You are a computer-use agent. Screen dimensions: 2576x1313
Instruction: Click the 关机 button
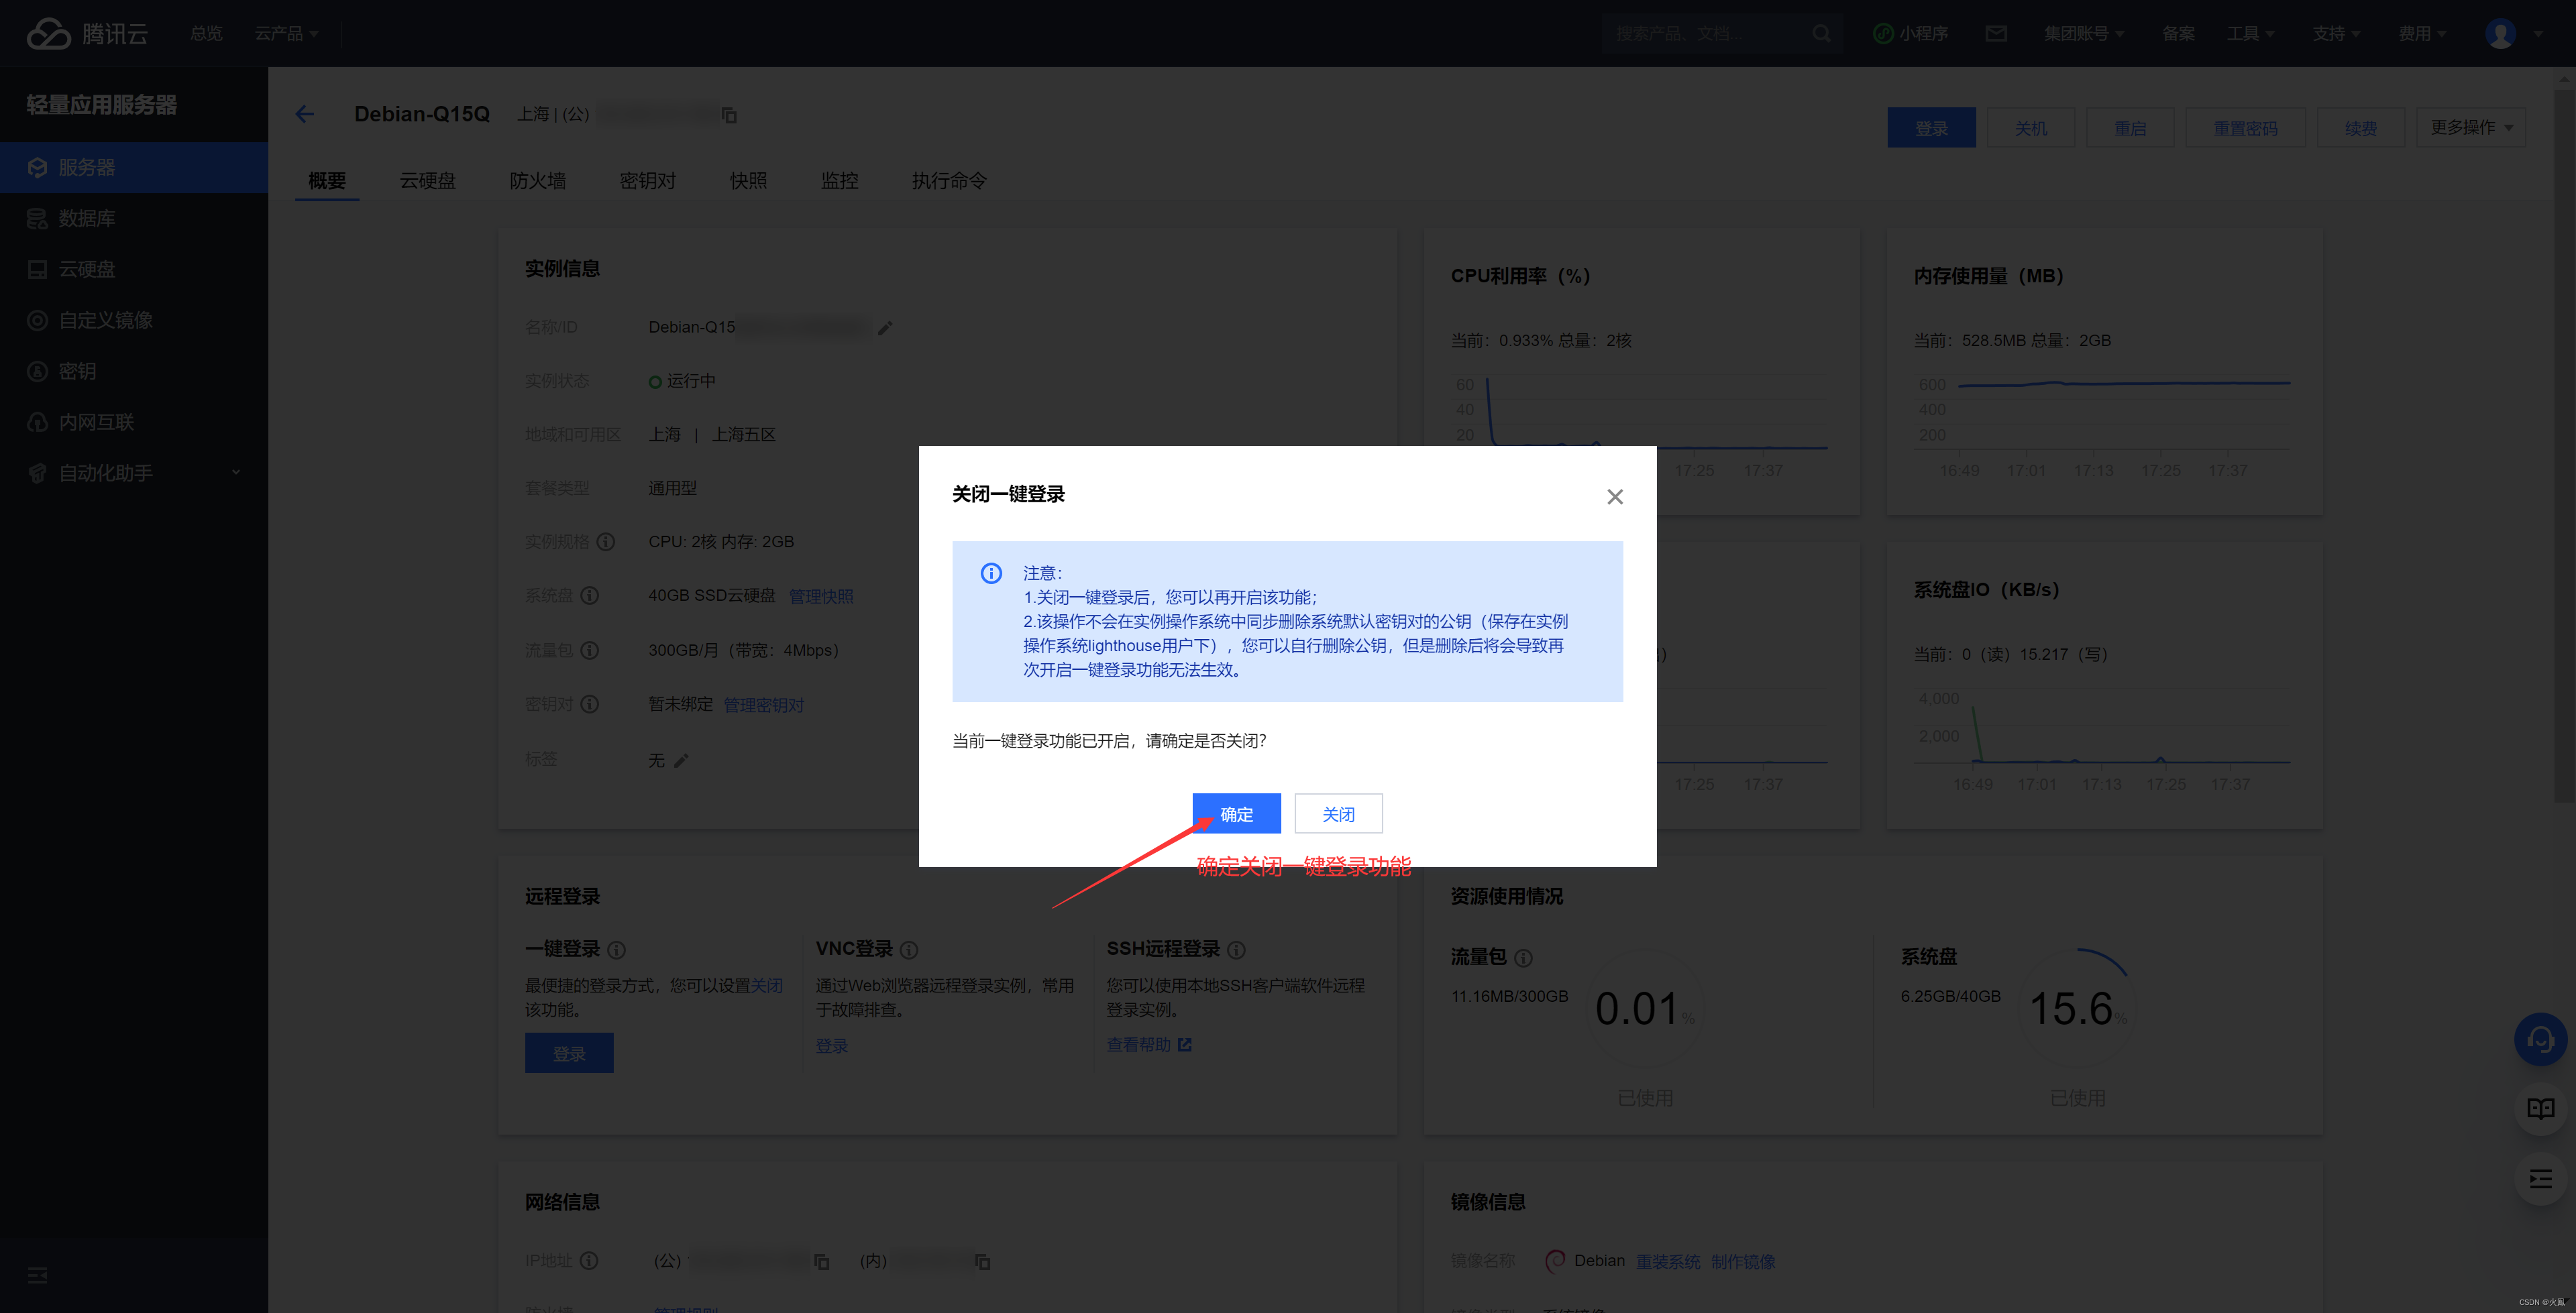[2030, 128]
